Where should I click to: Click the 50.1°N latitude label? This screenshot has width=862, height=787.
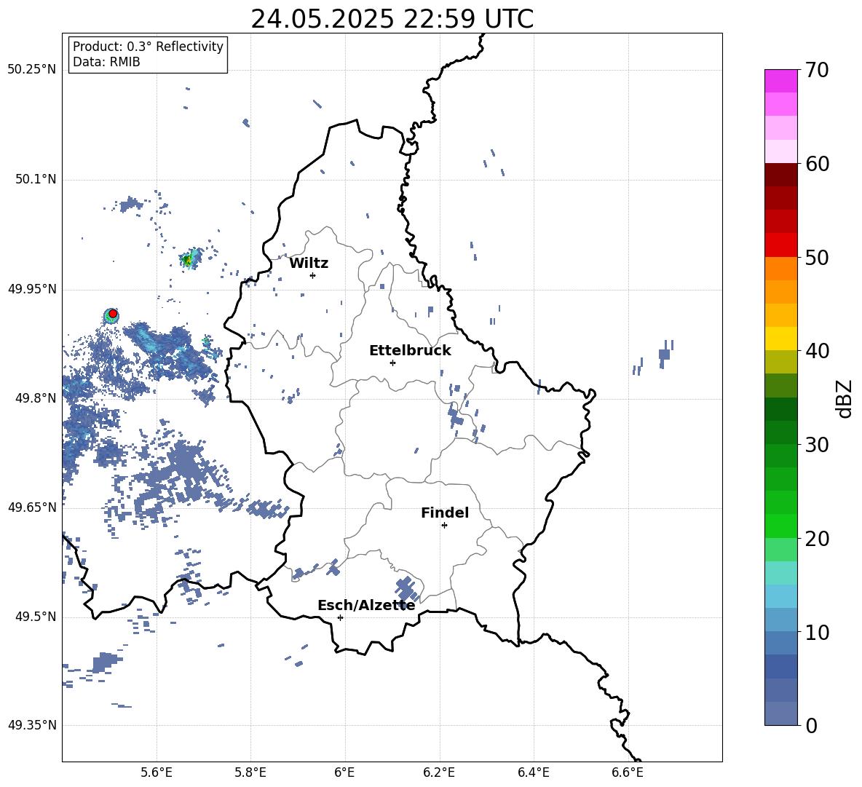click(36, 179)
